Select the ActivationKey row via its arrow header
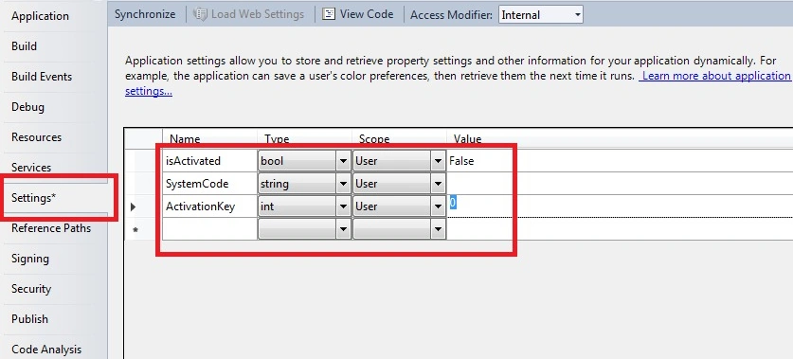The height and width of the screenshot is (359, 793). (x=143, y=206)
